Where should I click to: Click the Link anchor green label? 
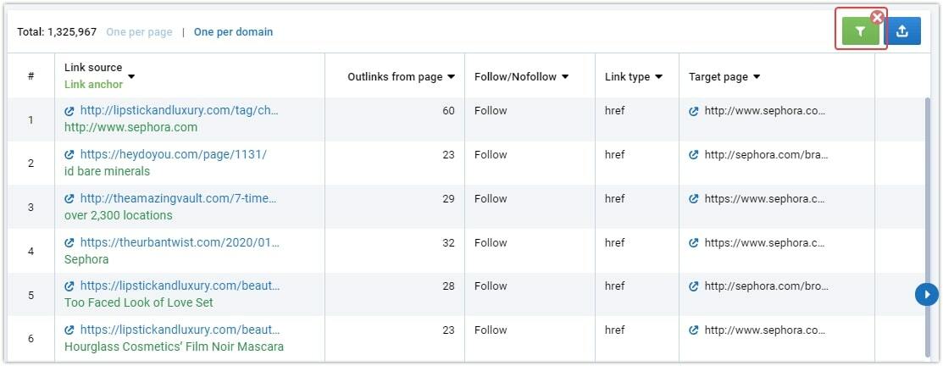(x=93, y=85)
